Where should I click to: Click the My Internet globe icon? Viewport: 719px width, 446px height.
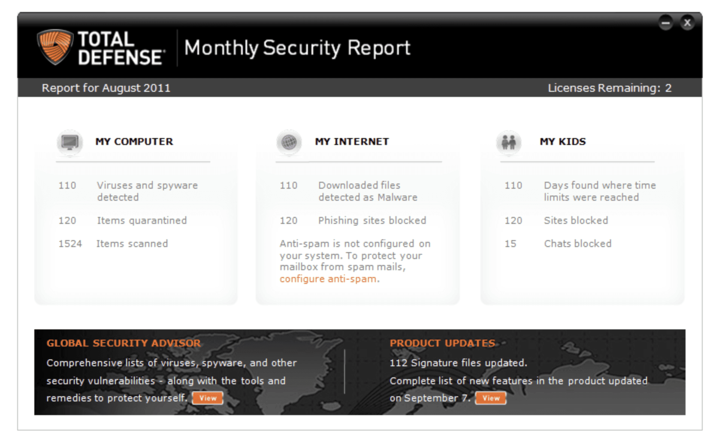click(289, 142)
